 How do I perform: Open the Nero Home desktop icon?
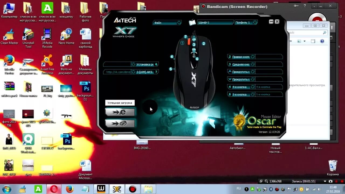pos(66,36)
